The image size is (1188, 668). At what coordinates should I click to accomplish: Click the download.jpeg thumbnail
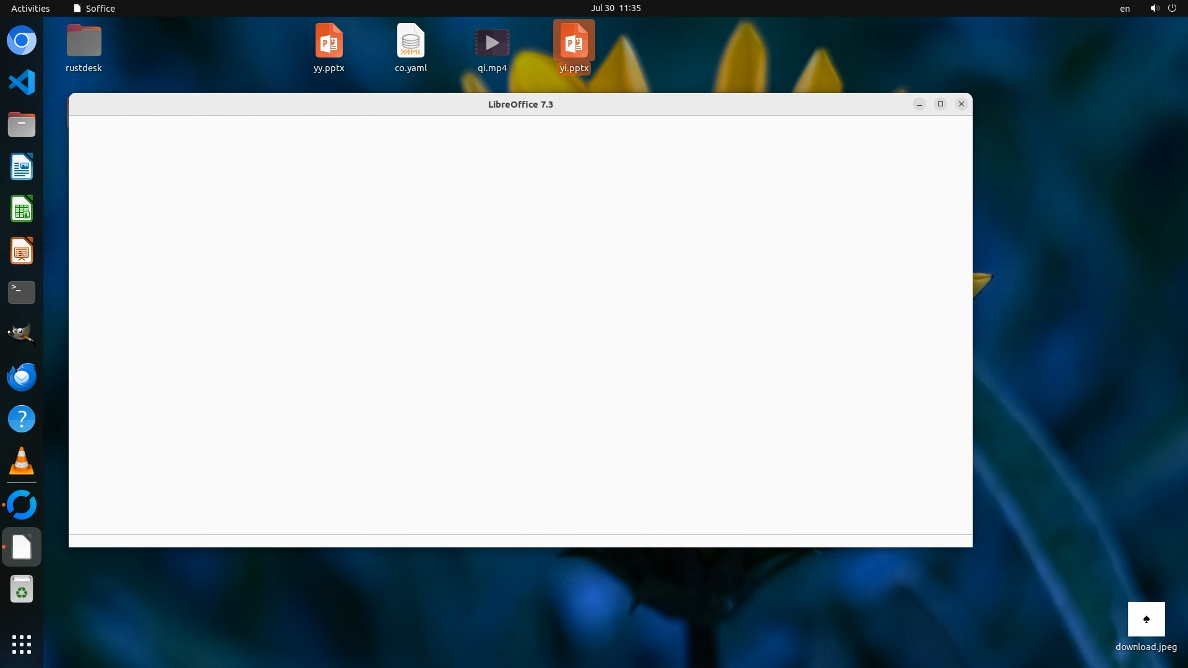pyautogui.click(x=1146, y=619)
